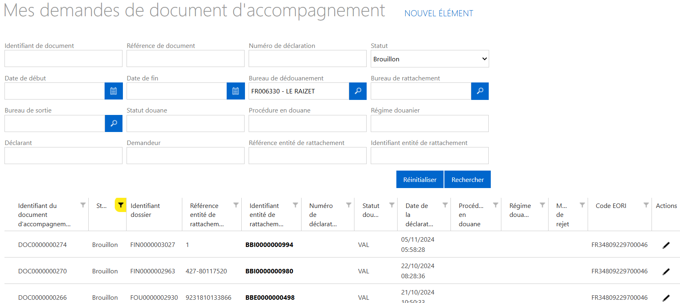
Task: Click the Réinitialiser button
Action: 420,180
